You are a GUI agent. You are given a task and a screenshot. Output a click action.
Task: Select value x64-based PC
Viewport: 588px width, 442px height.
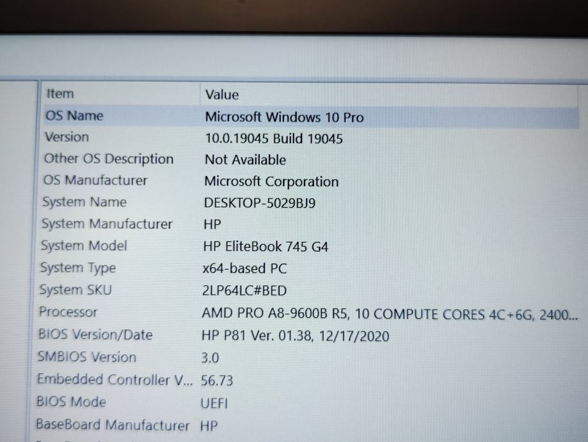pyautogui.click(x=244, y=268)
